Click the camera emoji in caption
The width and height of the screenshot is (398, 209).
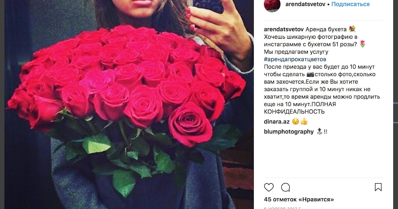(x=310, y=74)
